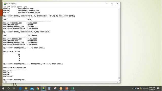Viewport: 162px width, 91px height.
Task: Open the Calculator taskbar icon
Action: [x=49, y=88]
